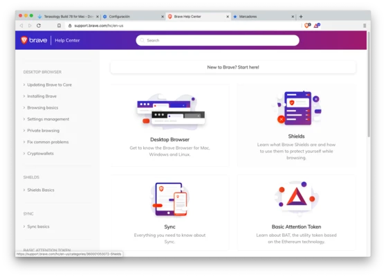Viewport: 386px width, 277px height.
Task: Select the Brave Help Center tab
Action: (x=198, y=17)
